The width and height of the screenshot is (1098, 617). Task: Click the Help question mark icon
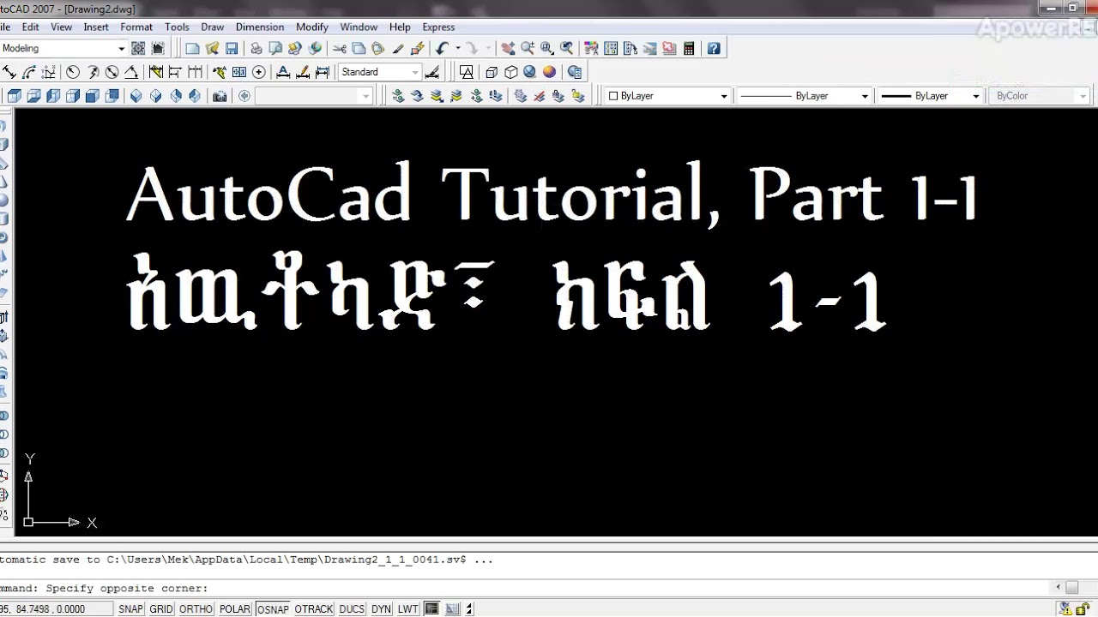click(x=714, y=48)
